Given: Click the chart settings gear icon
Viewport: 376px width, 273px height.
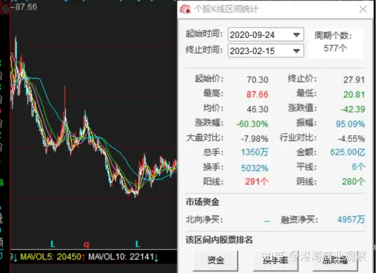Looking at the screenshot, I should 5,9.
